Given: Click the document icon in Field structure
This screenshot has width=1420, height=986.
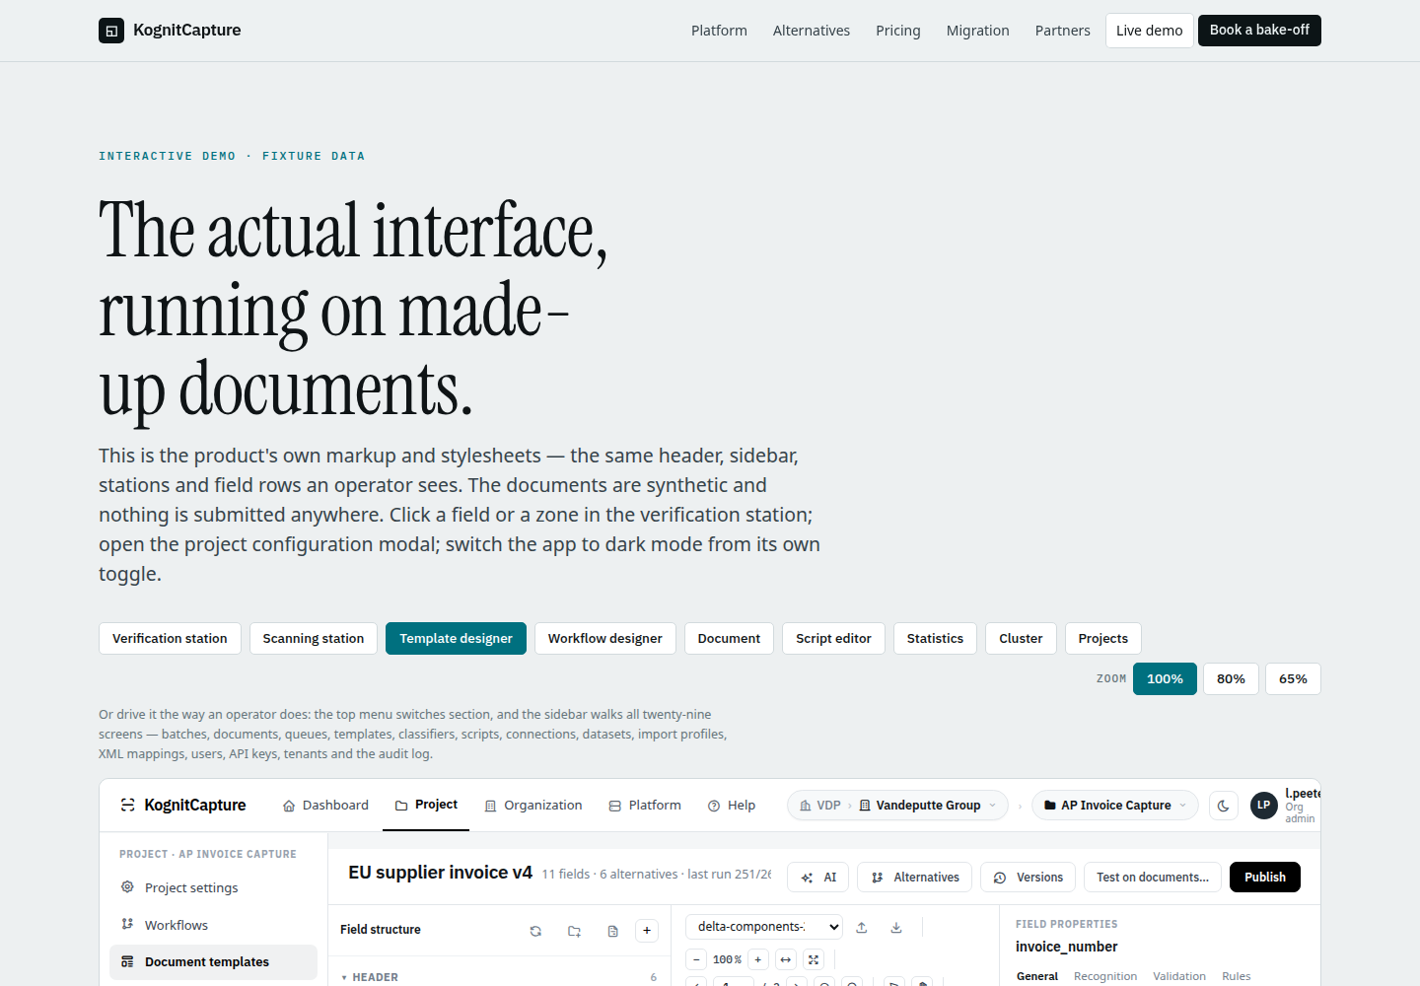Looking at the screenshot, I should [612, 931].
